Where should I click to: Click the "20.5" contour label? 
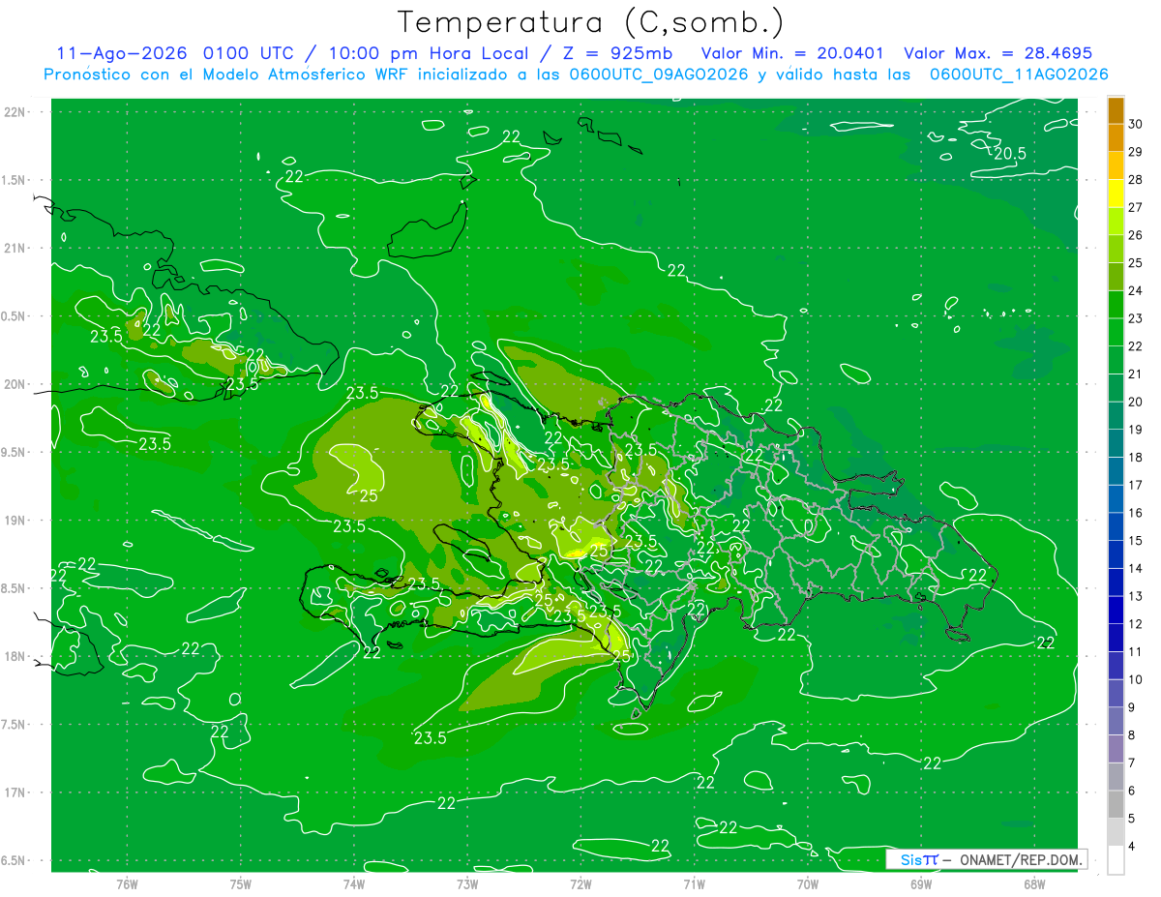pos(1009,153)
